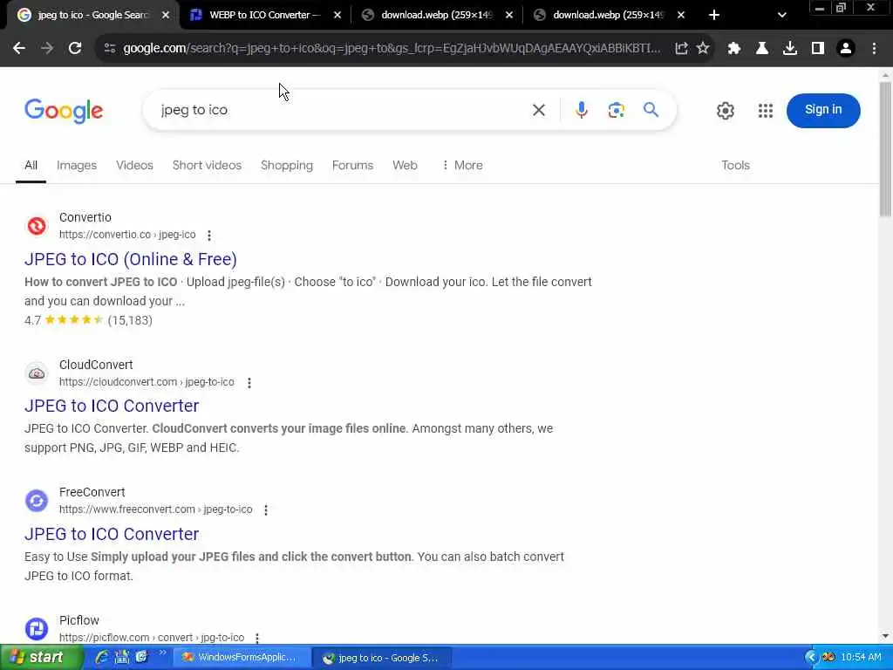Select the Videos results tab
The width and height of the screenshot is (893, 670).
coord(134,165)
